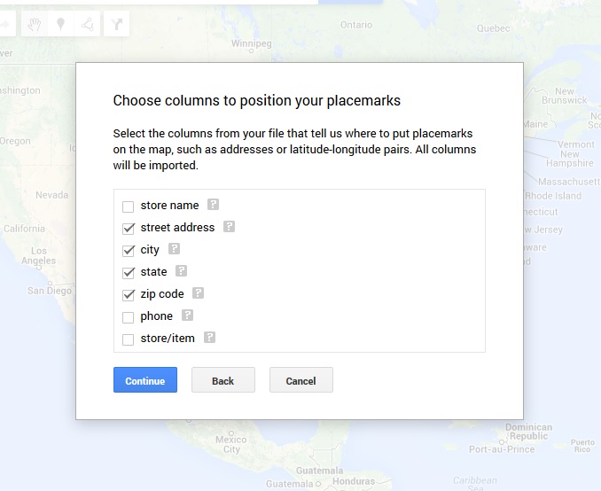View help for zip code column

pos(198,293)
